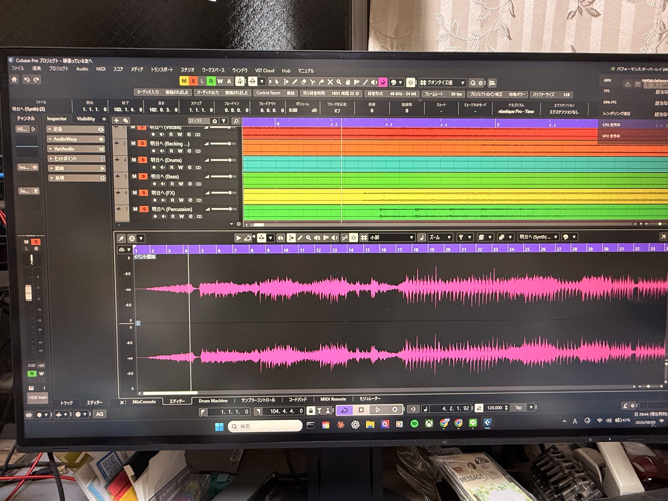Click the Q apply quantize icon
The height and width of the screenshot is (501, 668).
(x=473, y=83)
